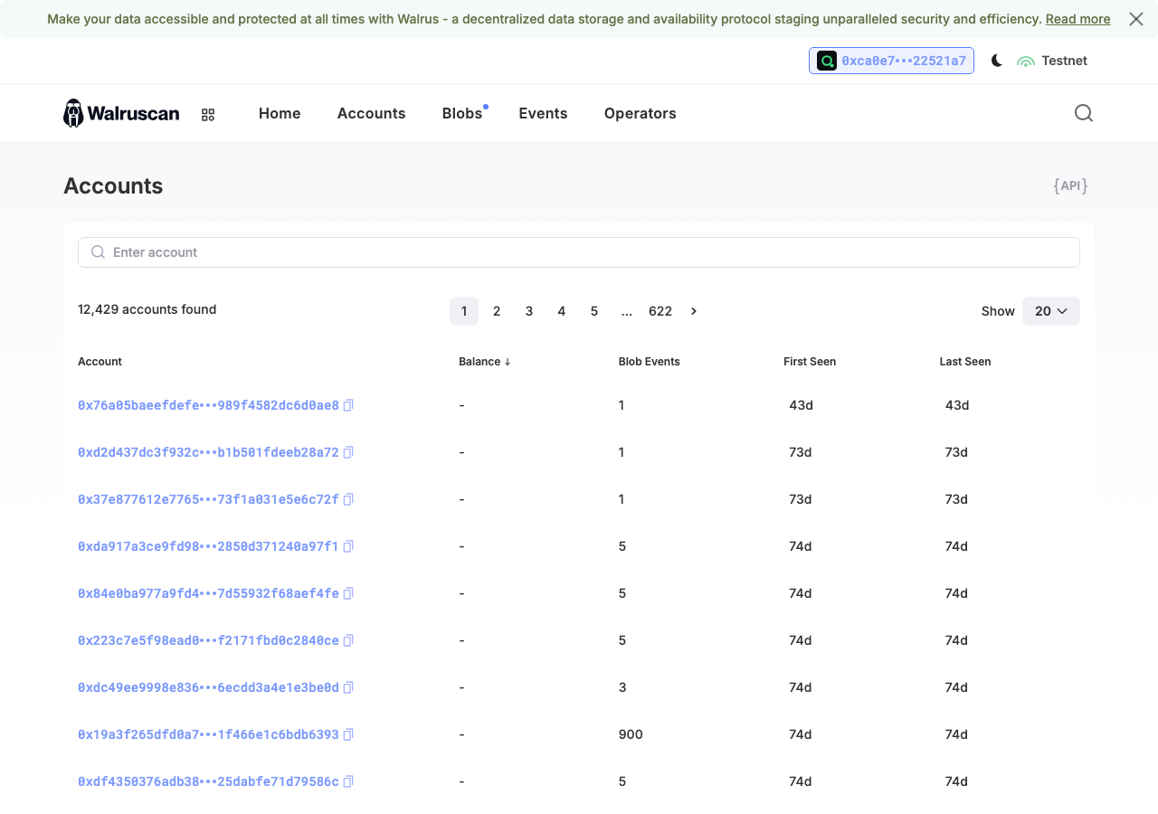Image resolution: width=1158 pixels, height=814 pixels.
Task: Select the Accounts menu item
Action: coord(371,113)
